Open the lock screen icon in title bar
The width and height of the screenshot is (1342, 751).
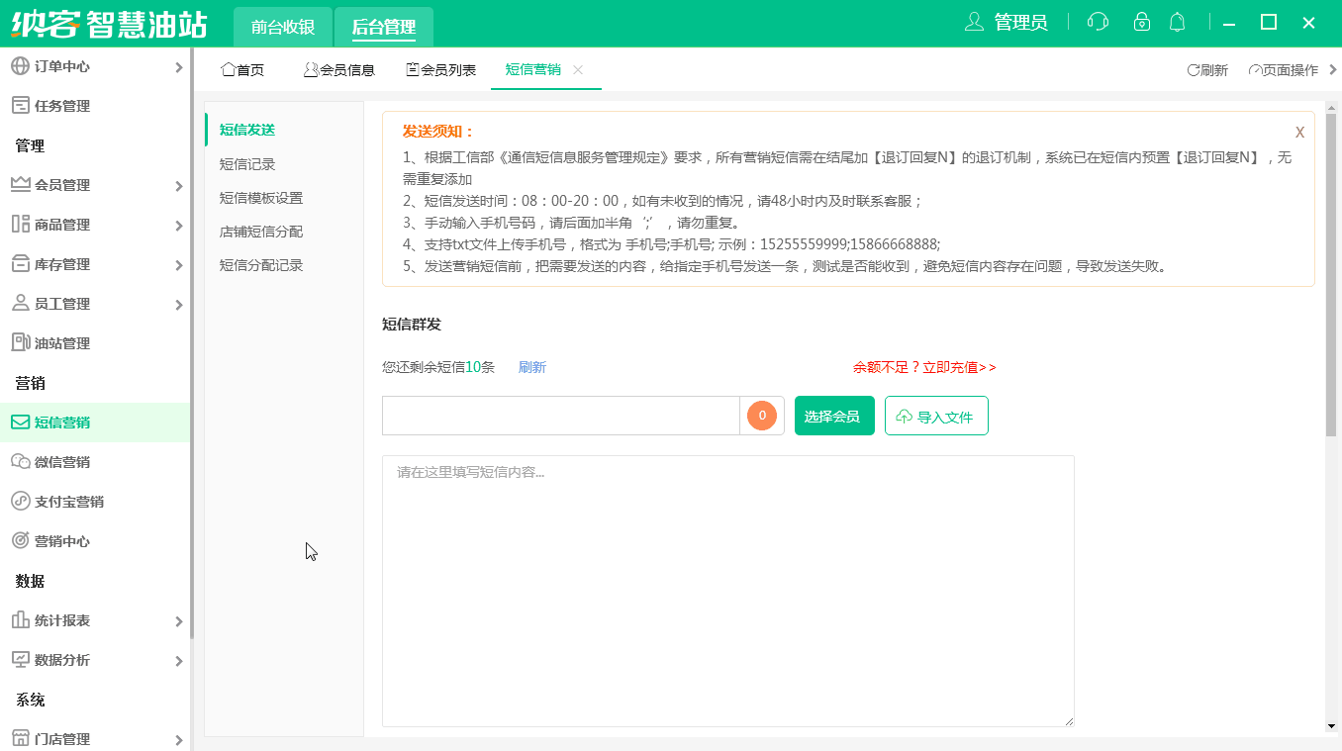[1142, 22]
